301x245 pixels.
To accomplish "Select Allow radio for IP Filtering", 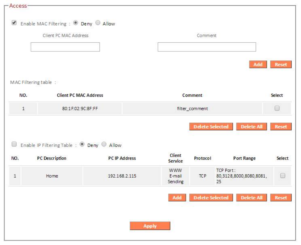I will 104,144.
